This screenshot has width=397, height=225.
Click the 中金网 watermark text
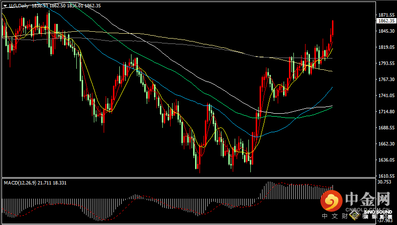pyautogui.click(x=368, y=200)
